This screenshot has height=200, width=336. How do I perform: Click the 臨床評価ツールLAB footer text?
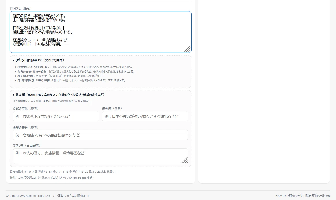tap(318, 196)
